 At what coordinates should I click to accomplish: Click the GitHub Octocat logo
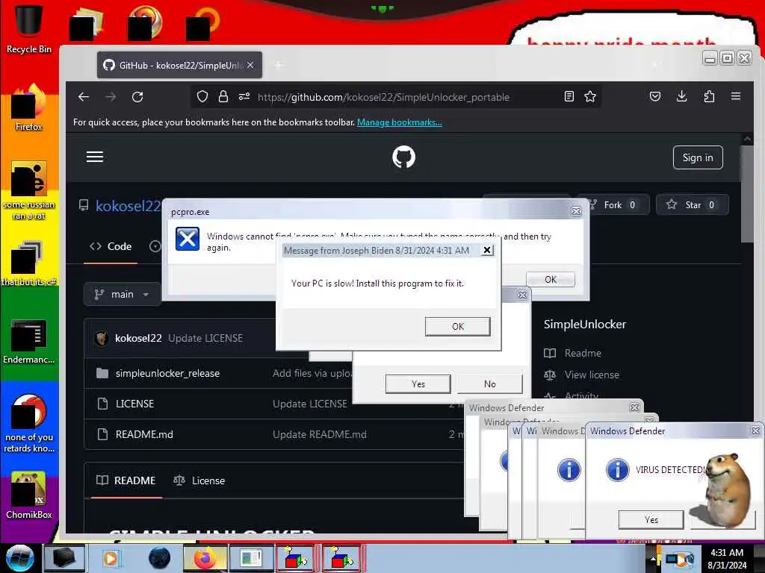click(404, 157)
